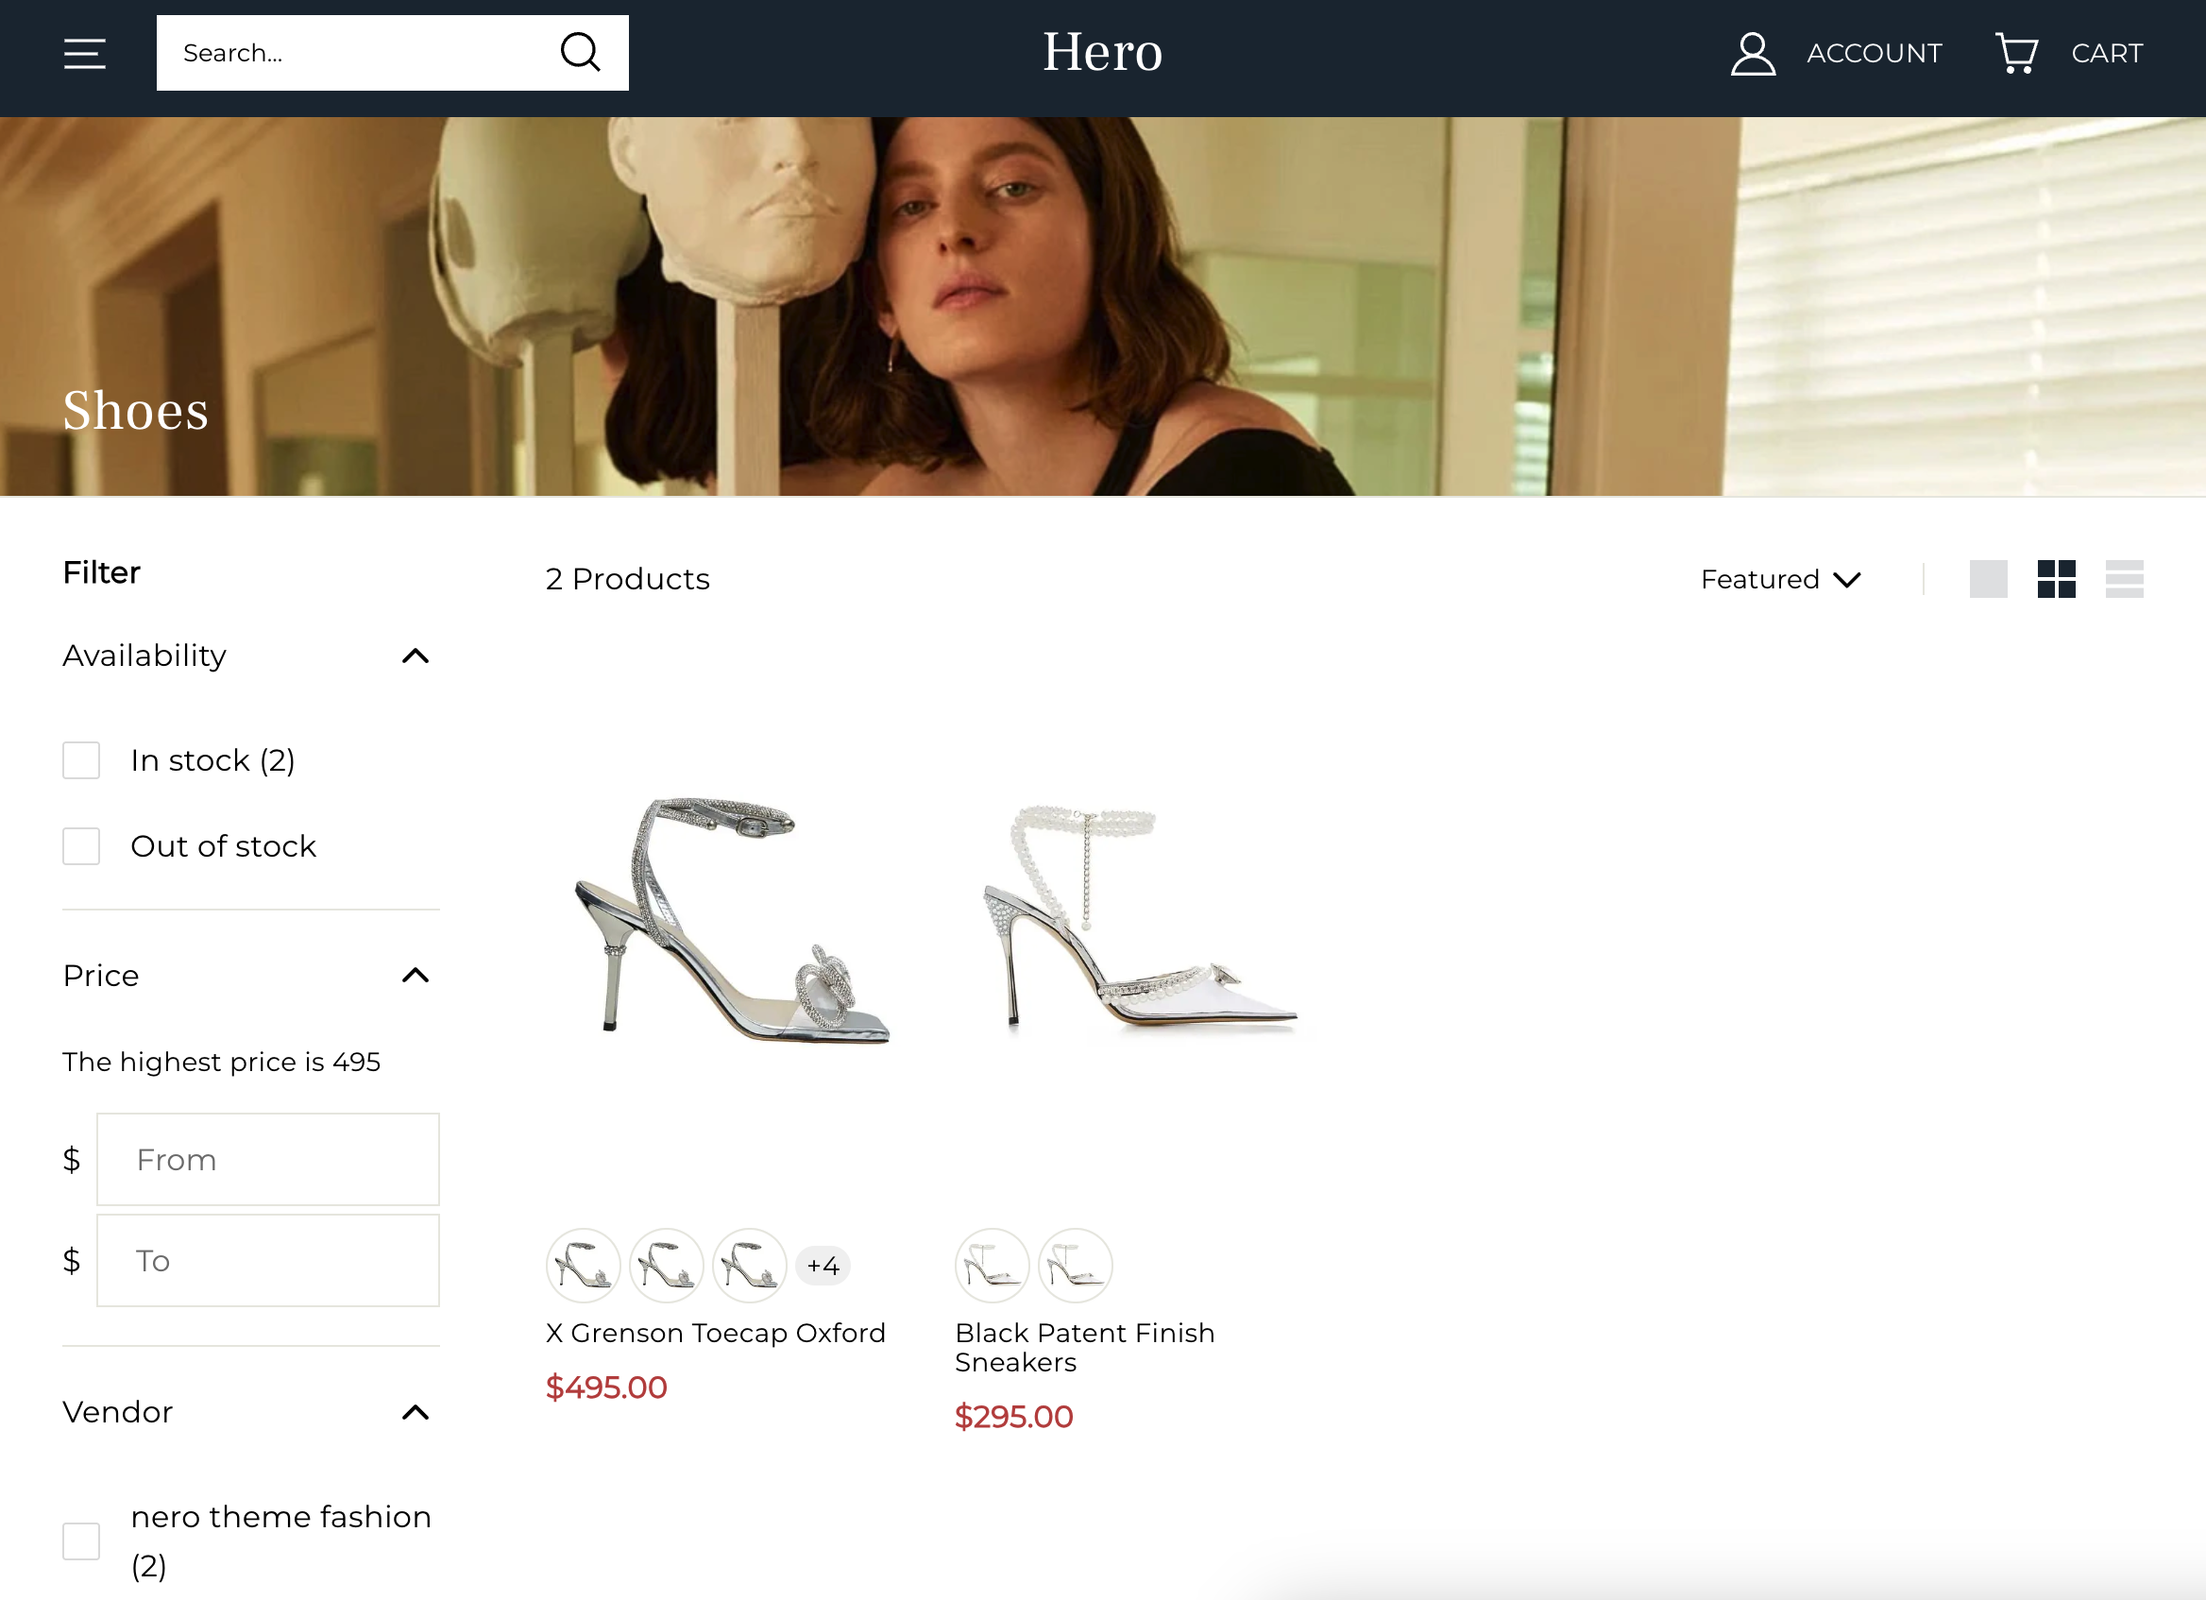This screenshot has width=2206, height=1600.
Task: Check the In stock filter
Action: 82,760
